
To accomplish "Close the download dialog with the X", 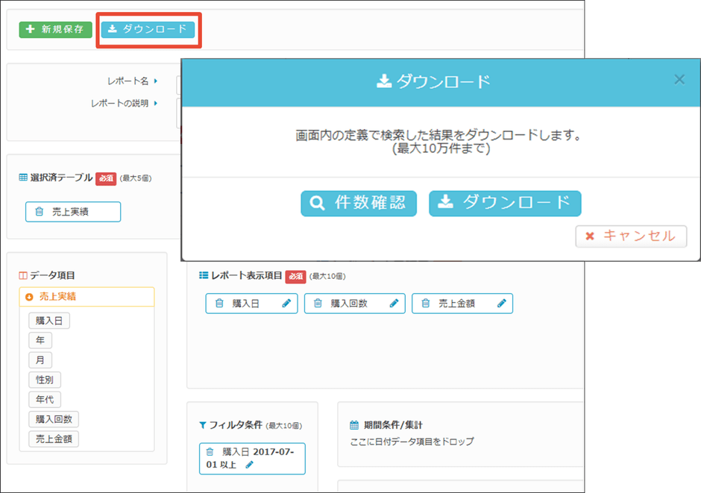I will pyautogui.click(x=679, y=79).
